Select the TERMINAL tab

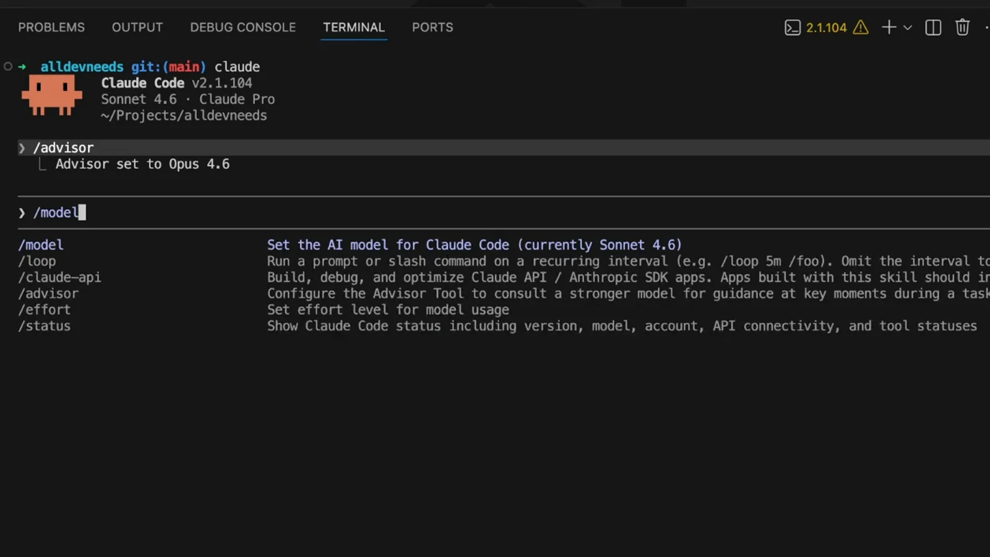click(x=354, y=27)
